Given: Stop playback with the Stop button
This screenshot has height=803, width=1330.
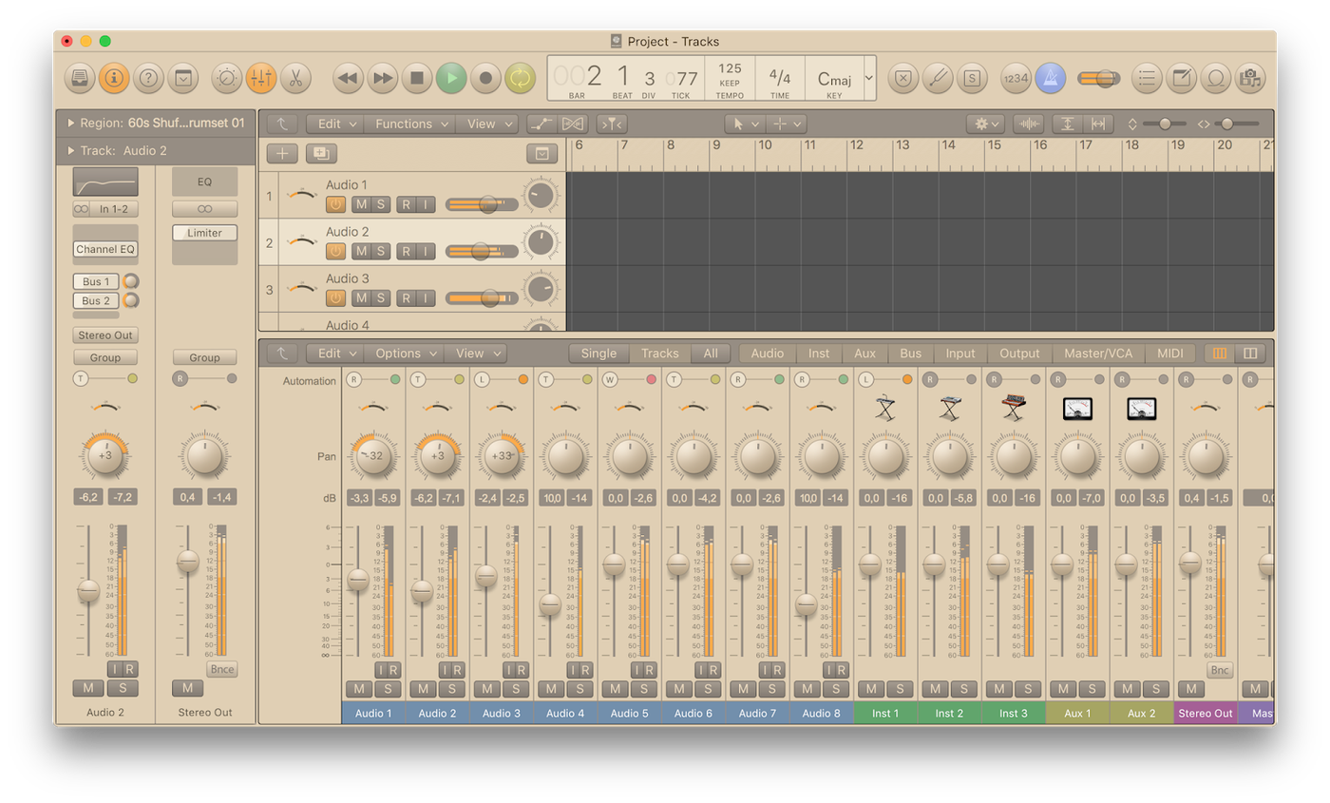Looking at the screenshot, I should [417, 78].
